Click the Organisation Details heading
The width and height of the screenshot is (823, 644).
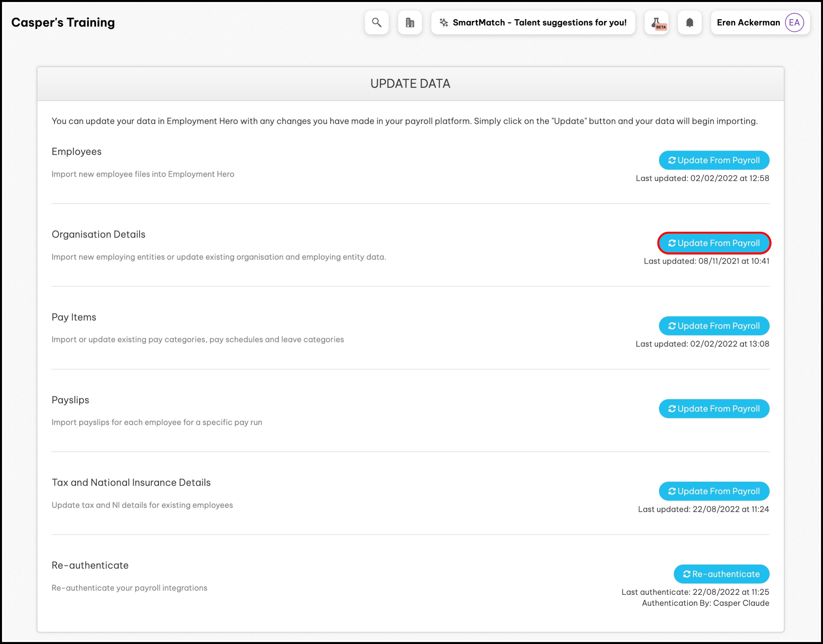pos(98,234)
